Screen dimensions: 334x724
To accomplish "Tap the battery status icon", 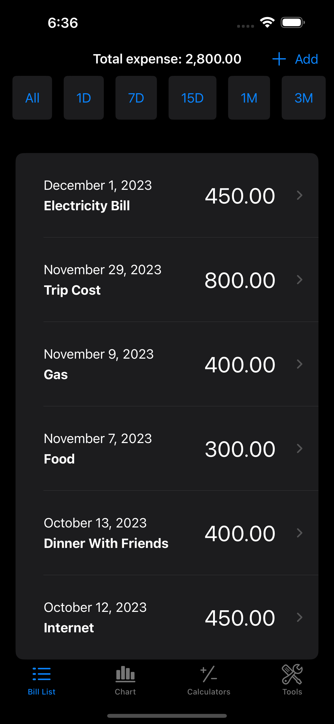I will 292,23.
